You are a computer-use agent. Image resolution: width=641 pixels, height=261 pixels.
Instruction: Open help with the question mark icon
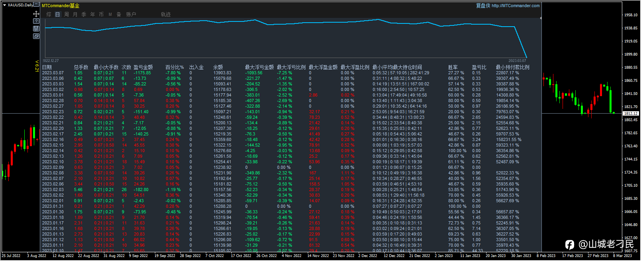[36, 21]
